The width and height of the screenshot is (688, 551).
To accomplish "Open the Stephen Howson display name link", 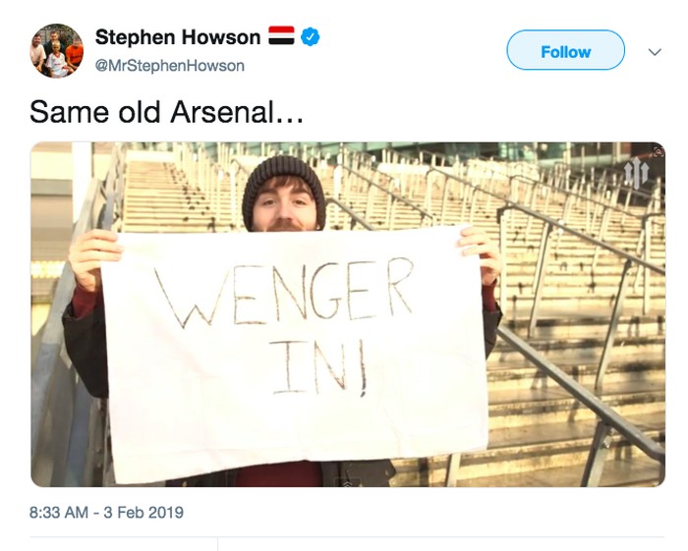I will coord(178,37).
